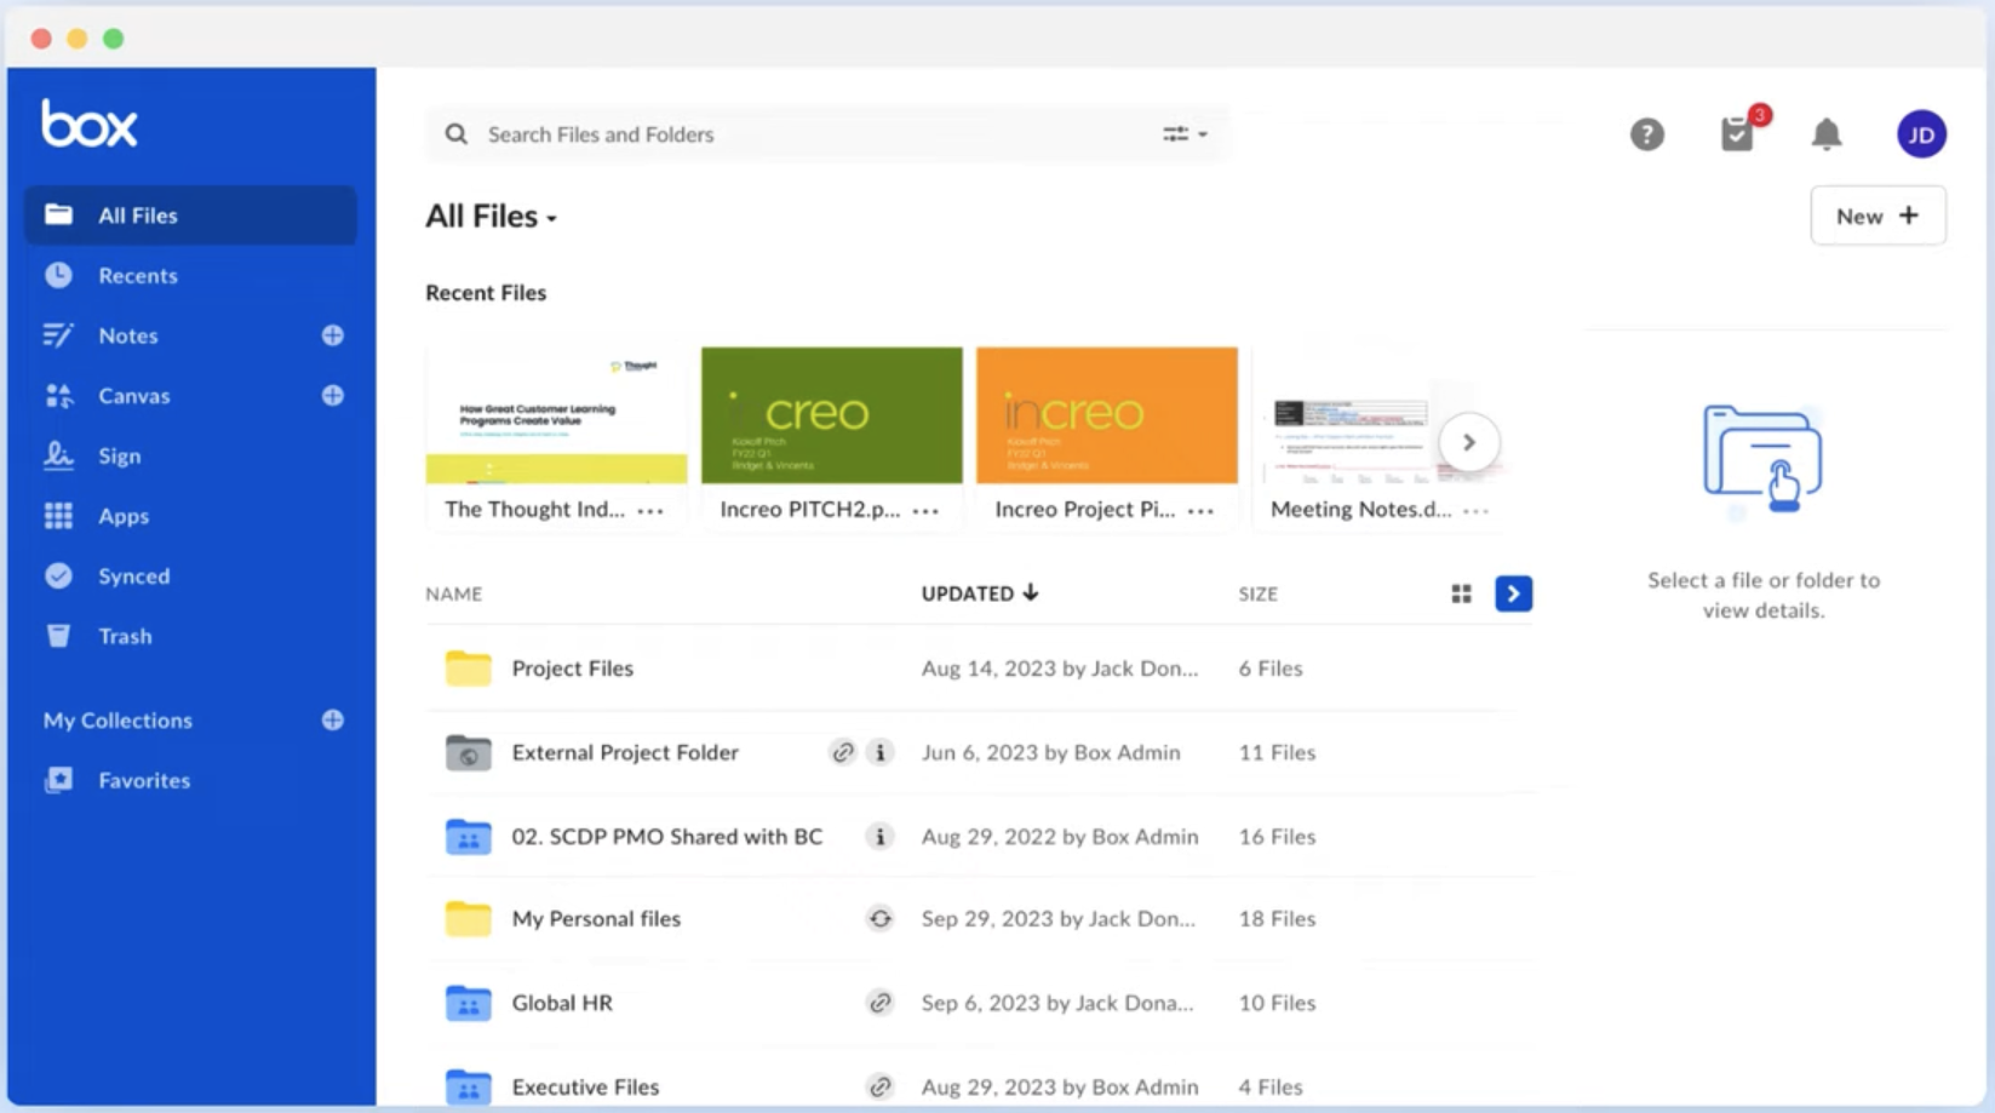This screenshot has width=1995, height=1113.
Task: Open Global HR folder name
Action: 561,1003
